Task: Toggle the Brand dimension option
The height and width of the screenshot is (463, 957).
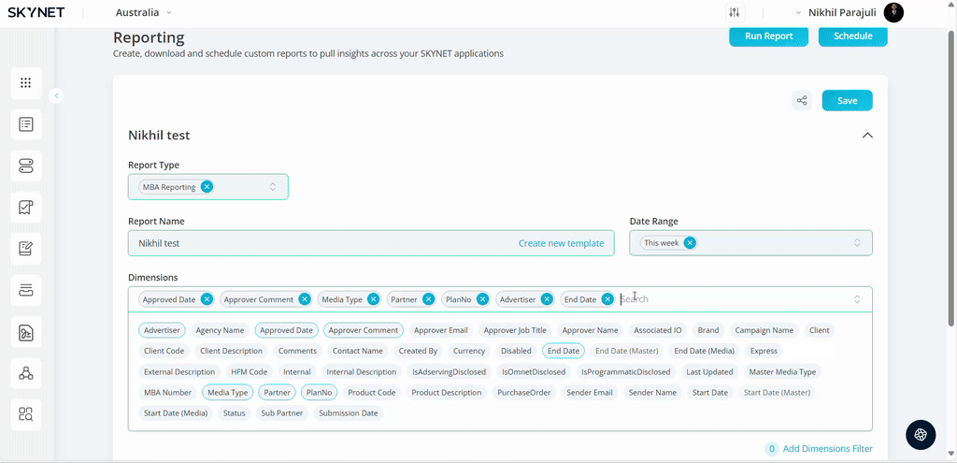Action: pos(708,330)
